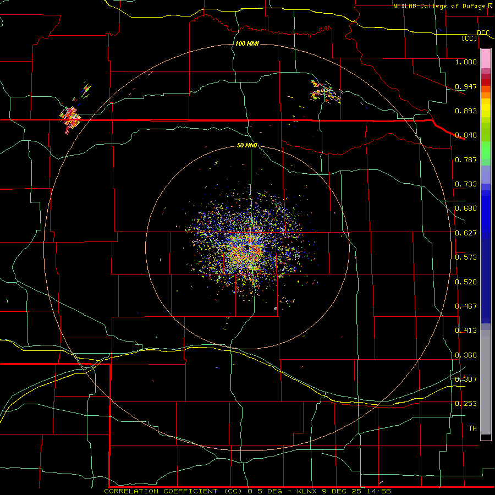Click the [CC] product label
The width and height of the screenshot is (495, 495).
(x=470, y=38)
